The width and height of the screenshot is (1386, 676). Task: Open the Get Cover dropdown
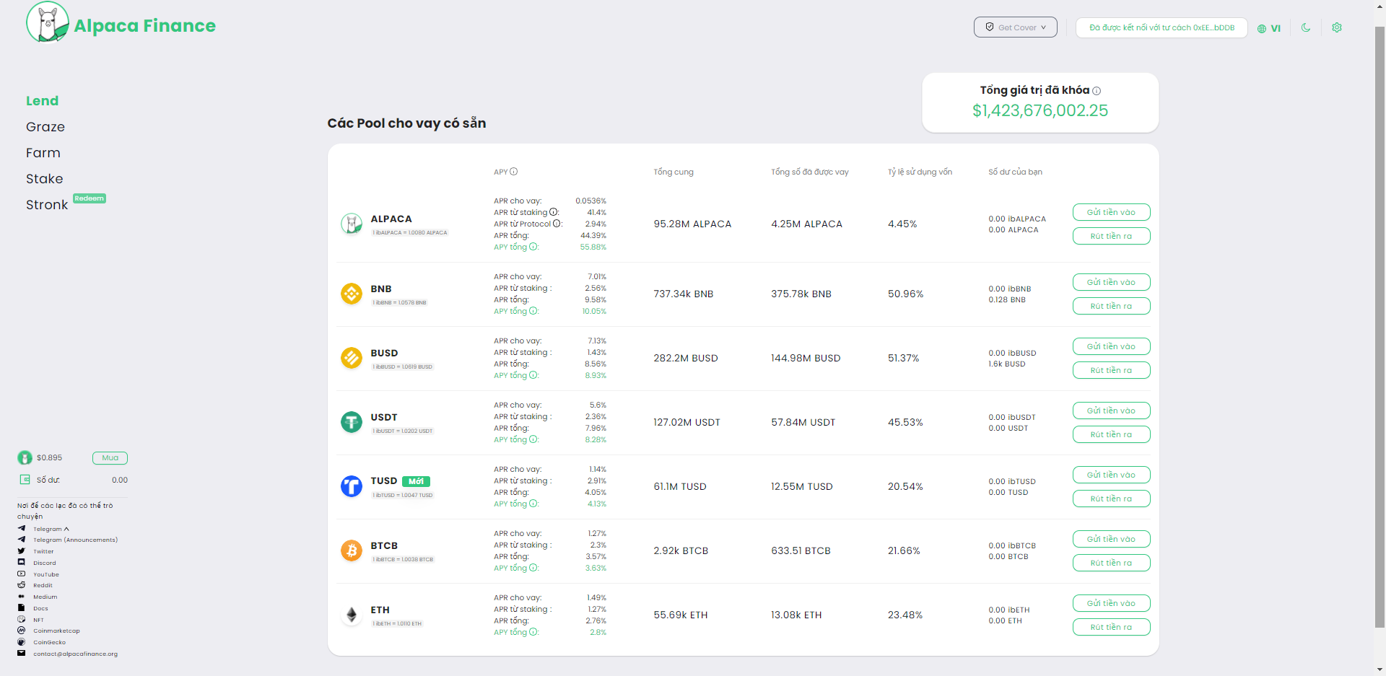coord(1016,27)
